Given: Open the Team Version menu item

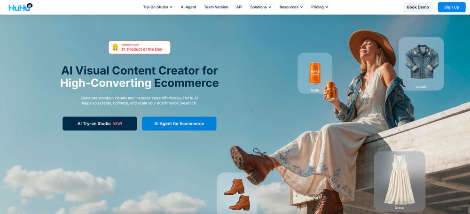Looking at the screenshot, I should [x=216, y=7].
